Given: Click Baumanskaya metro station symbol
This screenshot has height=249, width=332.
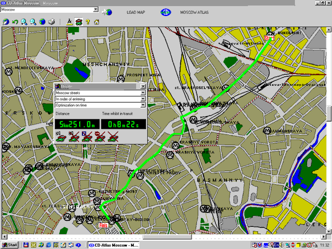Looking at the screenshot, I should coord(267,130).
